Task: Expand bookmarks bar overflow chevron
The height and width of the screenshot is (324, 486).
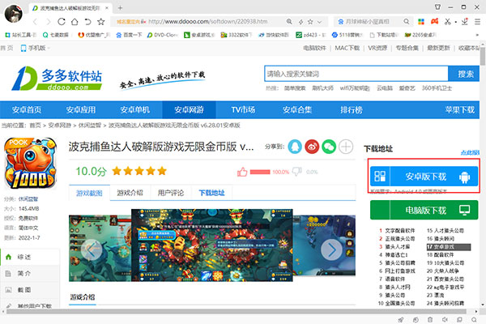Action: pos(477,35)
